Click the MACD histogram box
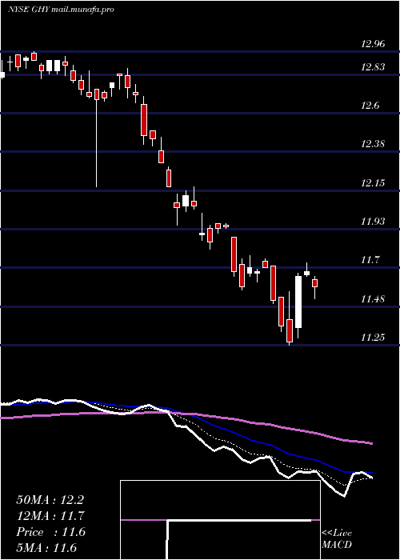Screen dimensions: 400x560 [x=220, y=520]
